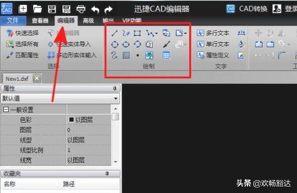Select the Circle drawing tool
Image resolution: width=297 pixels, height=193 pixels.
coord(115,45)
